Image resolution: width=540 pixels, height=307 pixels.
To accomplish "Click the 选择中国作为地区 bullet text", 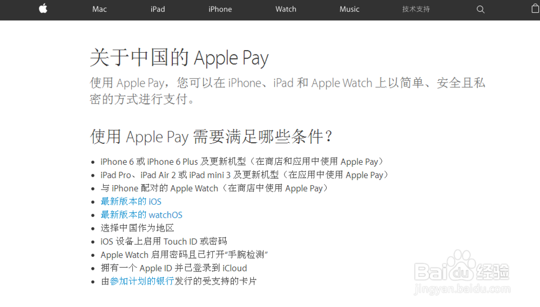I will tap(137, 228).
